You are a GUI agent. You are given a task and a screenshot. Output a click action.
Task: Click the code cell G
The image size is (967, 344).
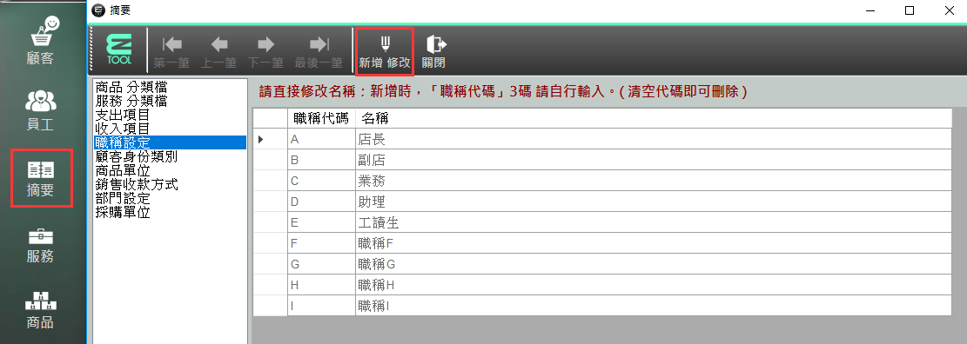[321, 265]
